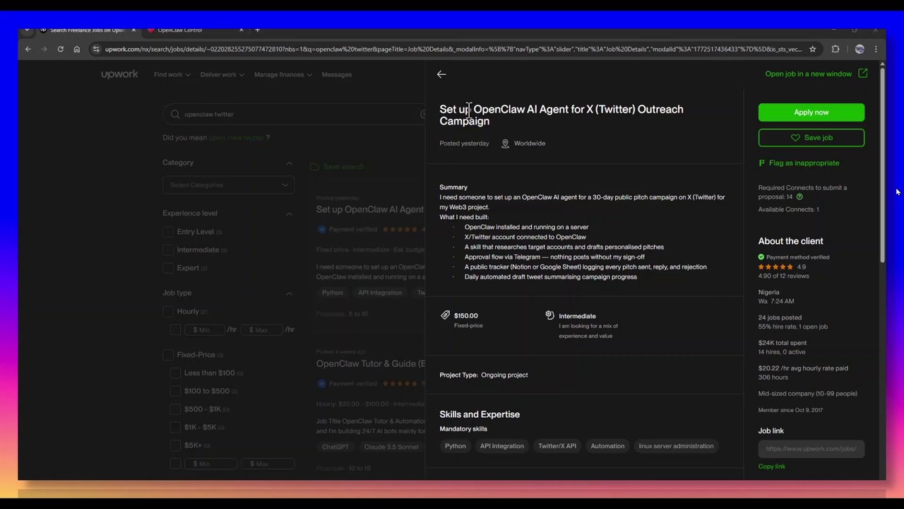
Task: Tick the Intermediate experience checkbox
Action: click(x=168, y=250)
